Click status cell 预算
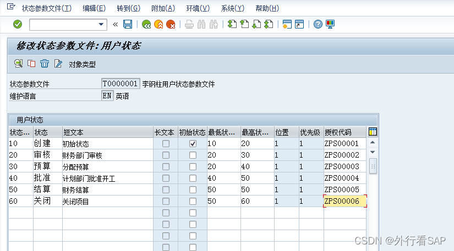Screen dimensions: 454x251 coord(47,166)
